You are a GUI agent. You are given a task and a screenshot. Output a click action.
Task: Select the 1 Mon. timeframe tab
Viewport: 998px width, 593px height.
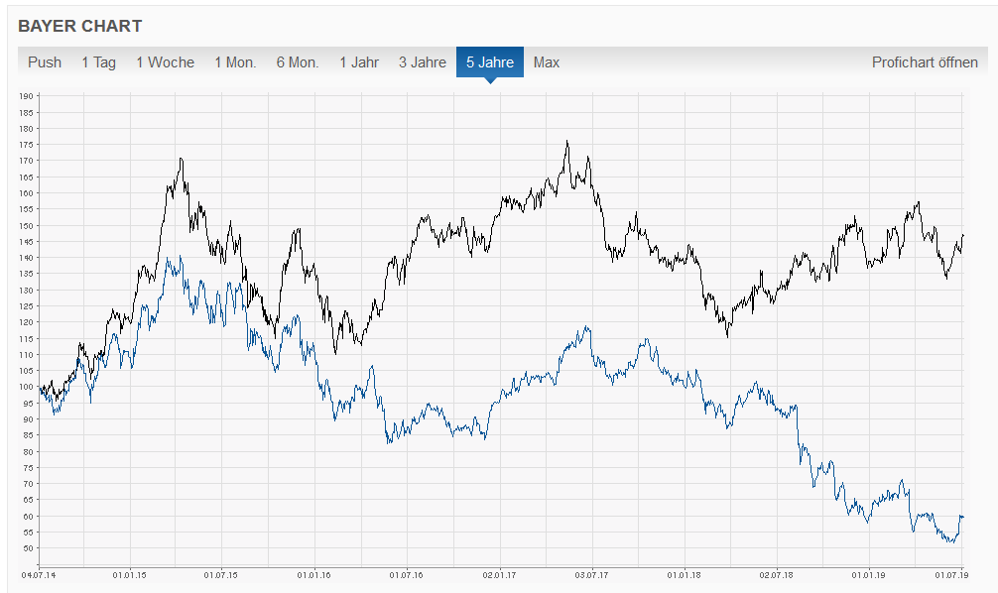click(x=235, y=62)
